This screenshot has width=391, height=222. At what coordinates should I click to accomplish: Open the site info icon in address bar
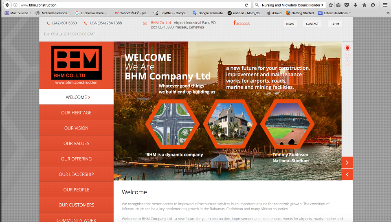point(15,5)
